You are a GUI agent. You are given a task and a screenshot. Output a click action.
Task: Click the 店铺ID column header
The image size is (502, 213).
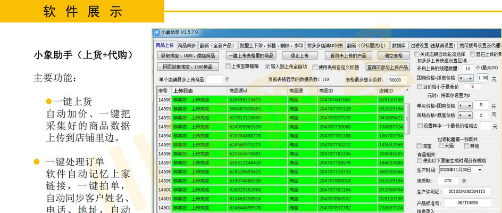coord(391,91)
